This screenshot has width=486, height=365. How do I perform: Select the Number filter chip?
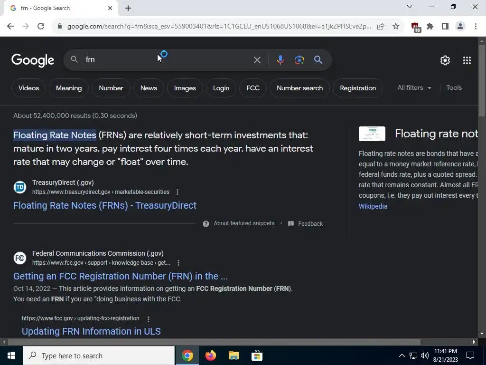(111, 88)
